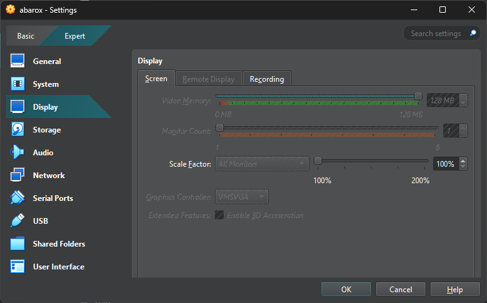Click the Shared Folders folder icon

[x=17, y=243]
